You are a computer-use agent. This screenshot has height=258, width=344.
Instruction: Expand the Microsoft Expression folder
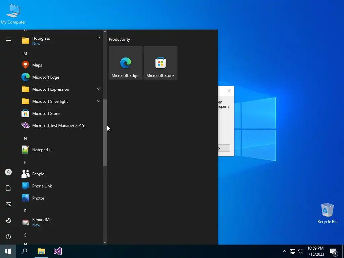tap(61, 89)
